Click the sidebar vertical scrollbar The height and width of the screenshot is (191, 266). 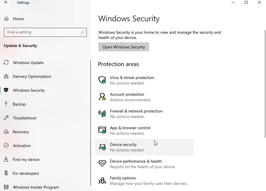91,122
